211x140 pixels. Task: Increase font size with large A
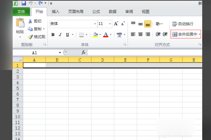(116, 24)
